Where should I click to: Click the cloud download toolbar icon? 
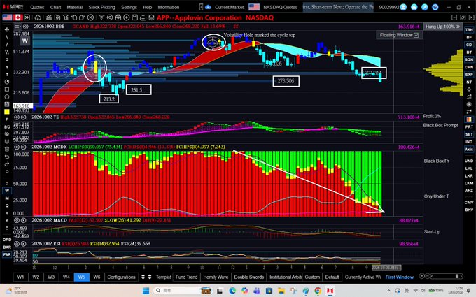(38, 17)
